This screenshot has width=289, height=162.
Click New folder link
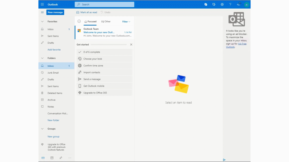point(53,120)
